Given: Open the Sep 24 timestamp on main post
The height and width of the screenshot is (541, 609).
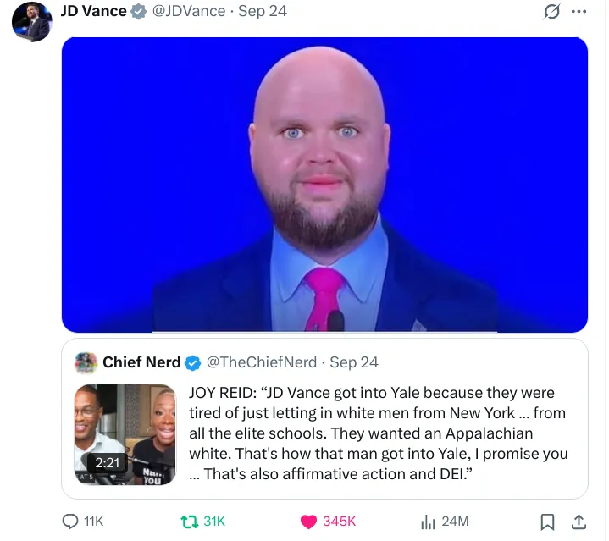Looking at the screenshot, I should (x=263, y=11).
